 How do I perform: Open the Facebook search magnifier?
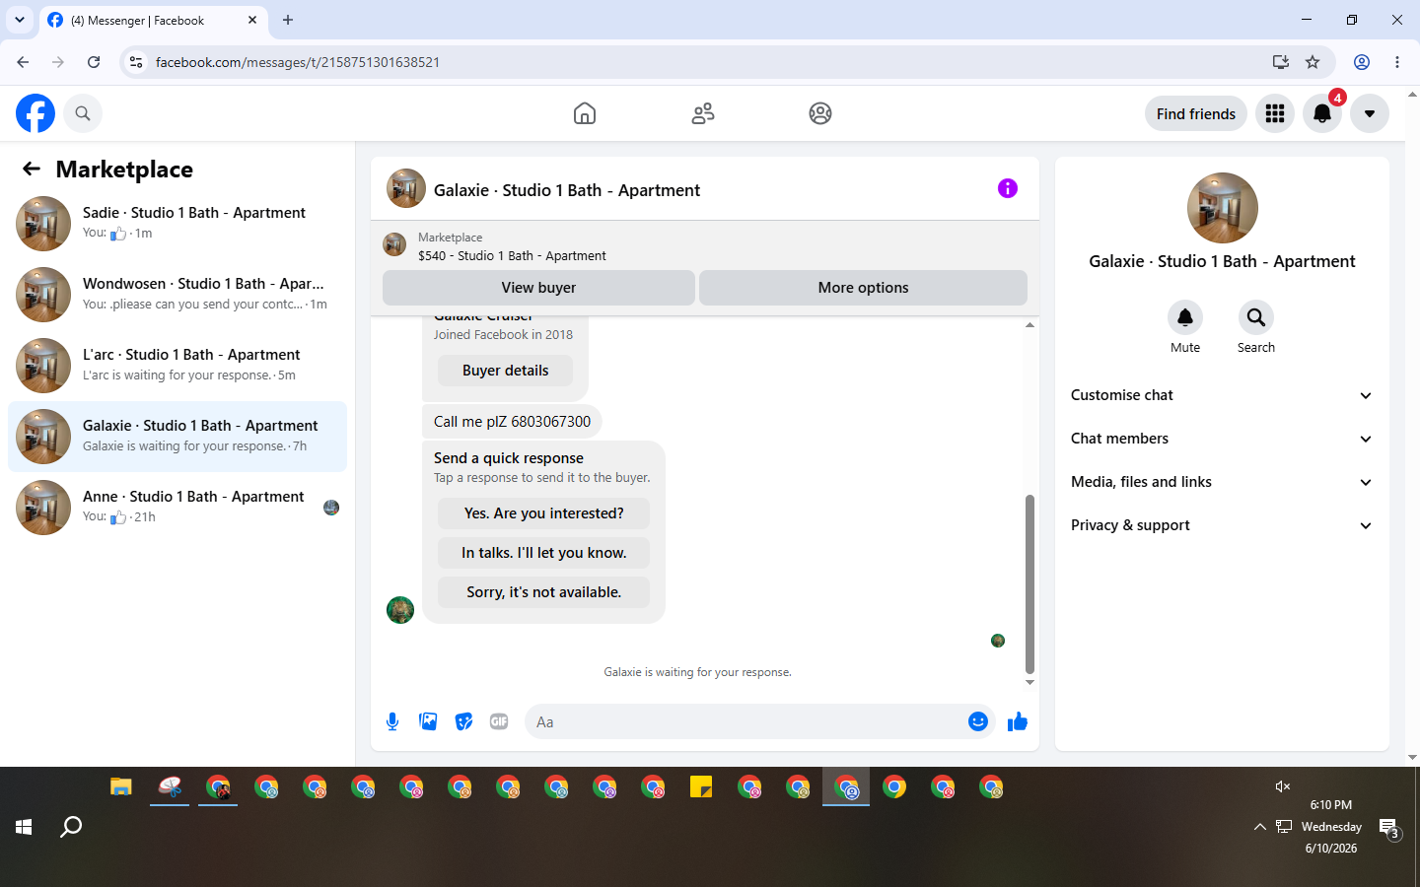(83, 113)
